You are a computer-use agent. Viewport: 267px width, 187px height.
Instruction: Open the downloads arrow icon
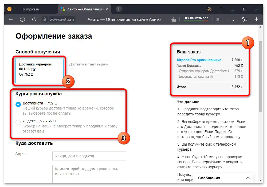tap(256, 20)
